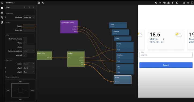Refresh the preview with reload icon
Image resolution: width=194 pixels, height=102 pixels.
coord(184,3)
